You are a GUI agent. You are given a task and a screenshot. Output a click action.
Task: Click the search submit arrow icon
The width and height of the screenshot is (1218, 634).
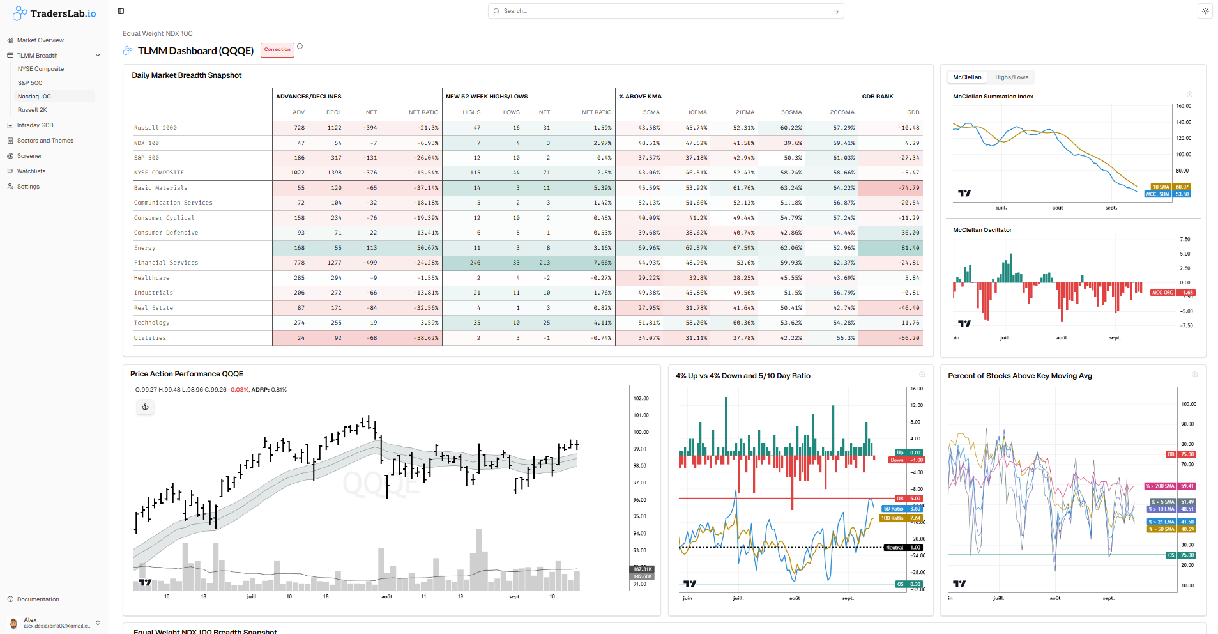pos(836,12)
